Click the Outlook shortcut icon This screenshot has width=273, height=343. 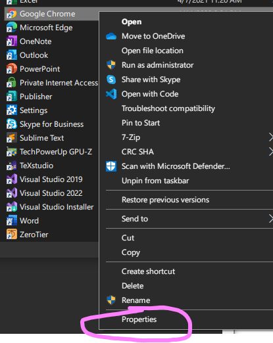click(x=12, y=55)
